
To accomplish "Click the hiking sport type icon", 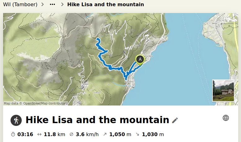I will click(x=16, y=120).
